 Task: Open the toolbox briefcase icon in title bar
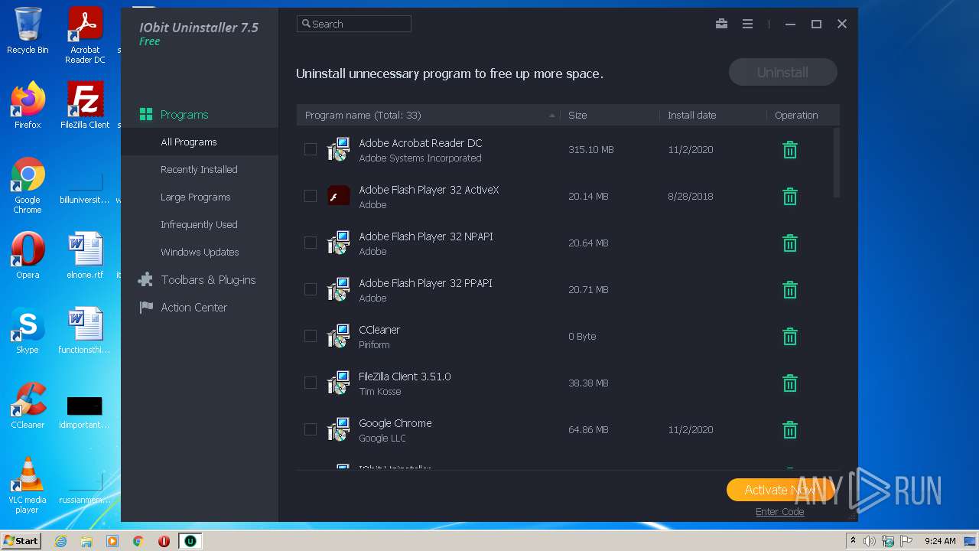[721, 24]
